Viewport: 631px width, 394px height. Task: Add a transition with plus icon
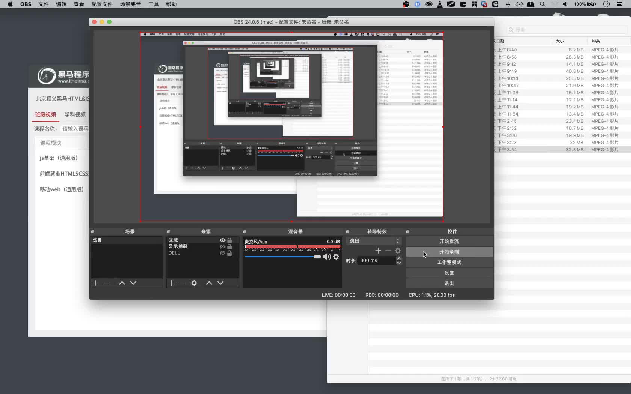click(378, 251)
